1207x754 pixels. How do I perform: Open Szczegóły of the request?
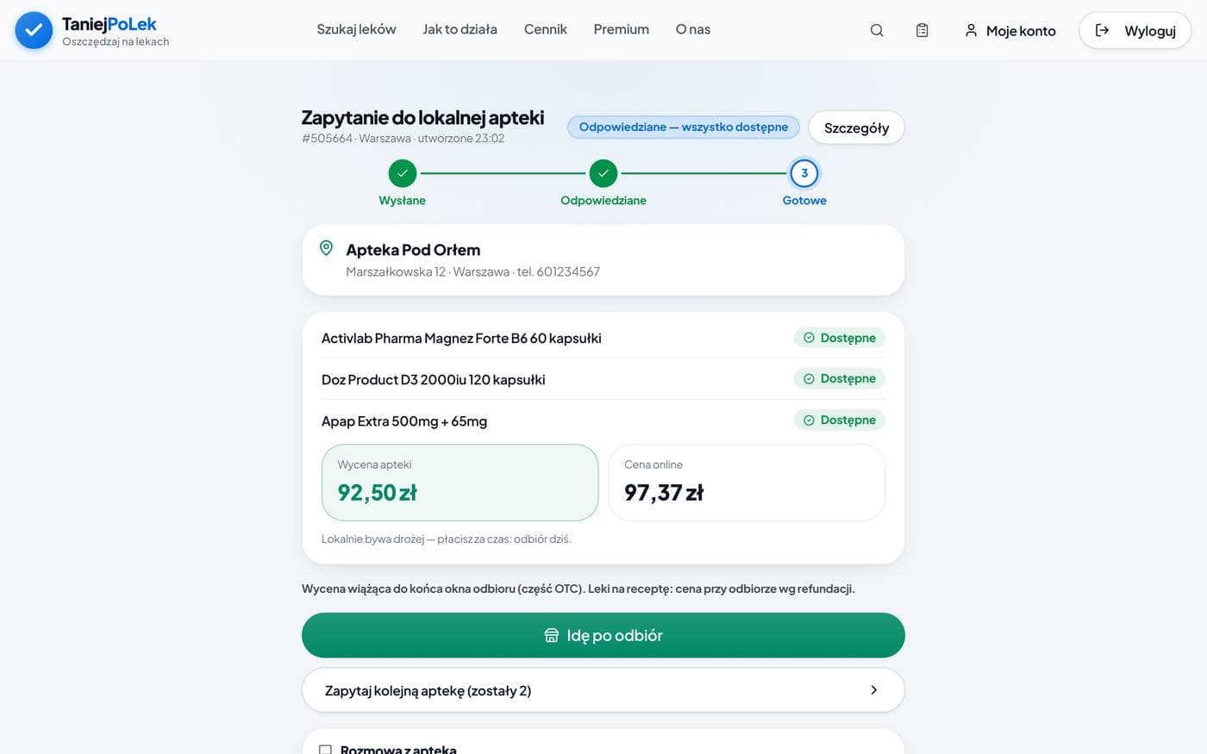click(x=856, y=128)
